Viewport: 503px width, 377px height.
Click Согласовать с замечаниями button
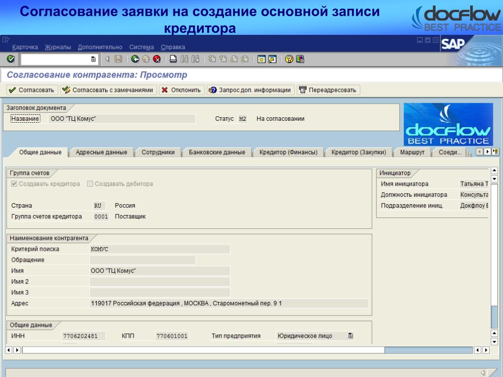click(109, 90)
